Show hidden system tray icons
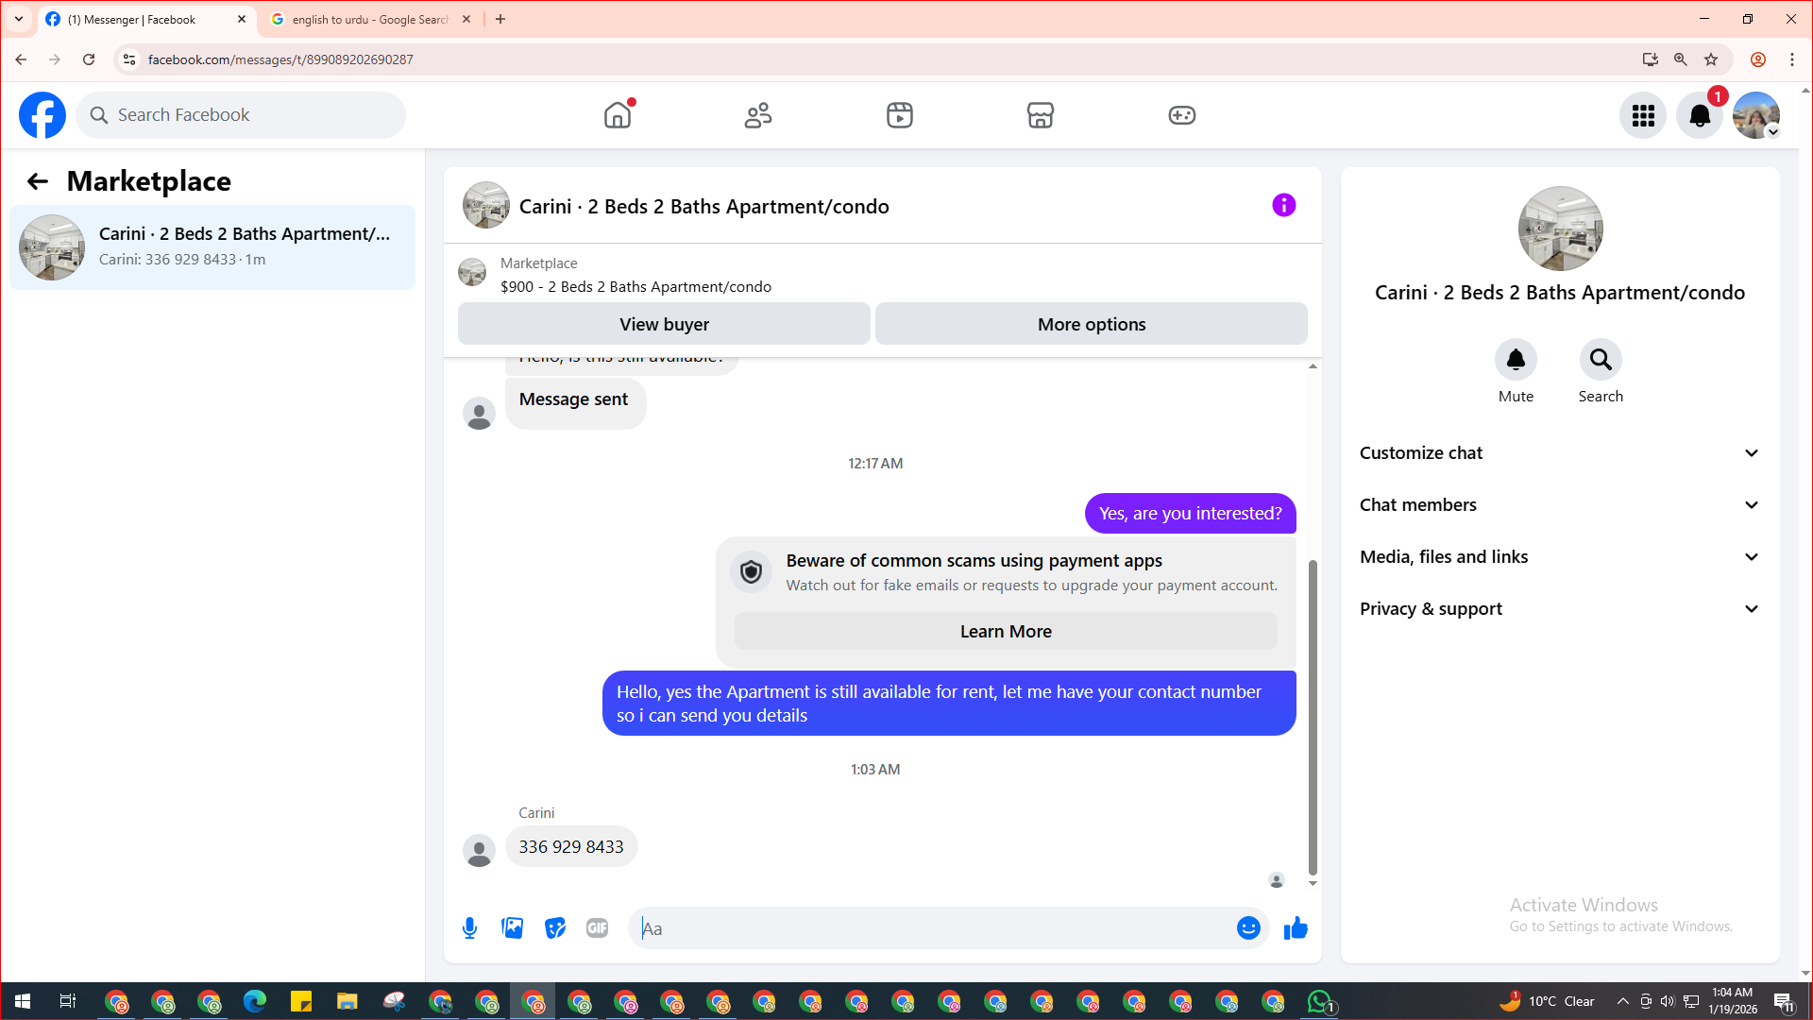 pos(1622,1001)
